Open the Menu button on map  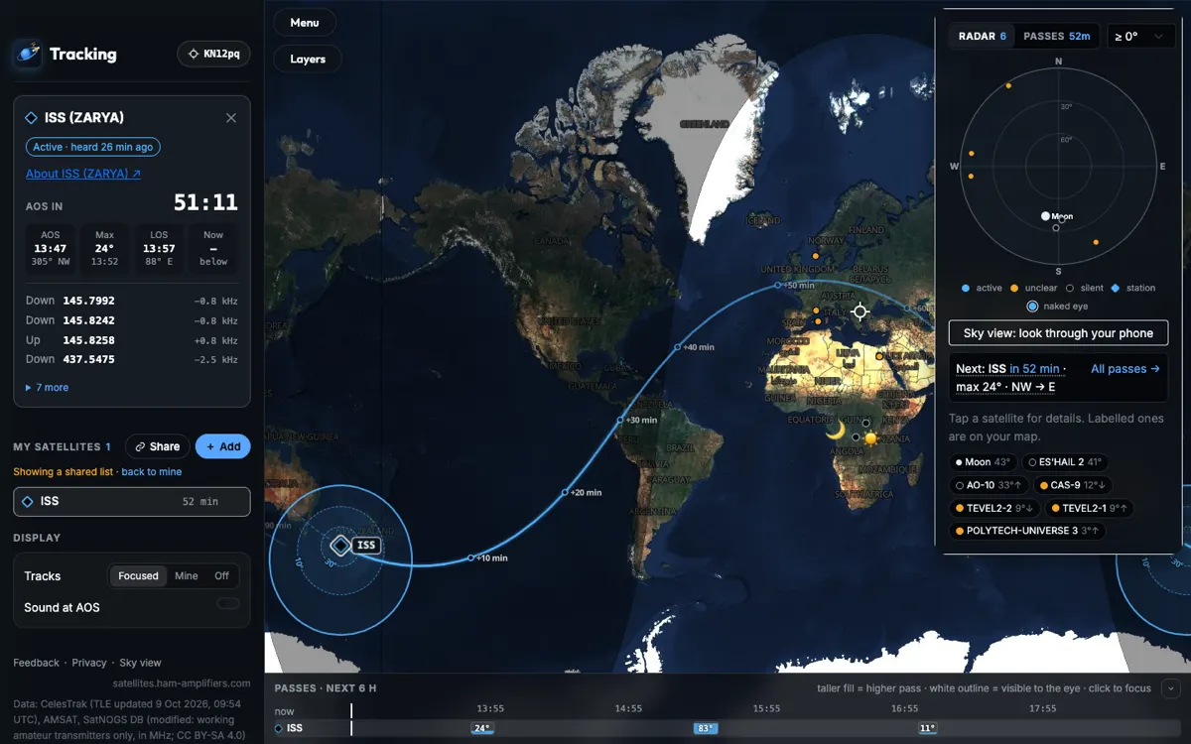coord(305,23)
